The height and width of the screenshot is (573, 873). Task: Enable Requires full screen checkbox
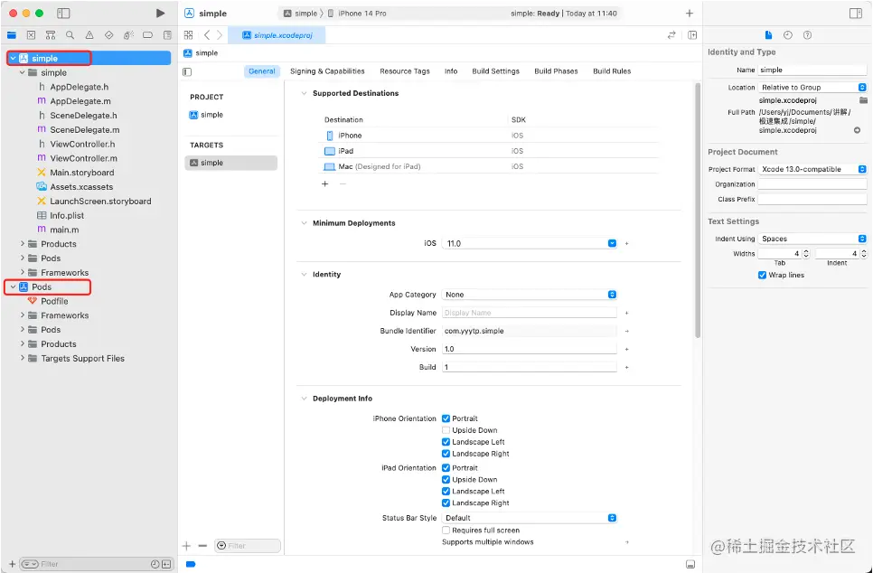(x=446, y=531)
